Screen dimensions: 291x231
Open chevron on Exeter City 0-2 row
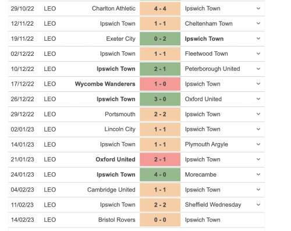(258, 38)
